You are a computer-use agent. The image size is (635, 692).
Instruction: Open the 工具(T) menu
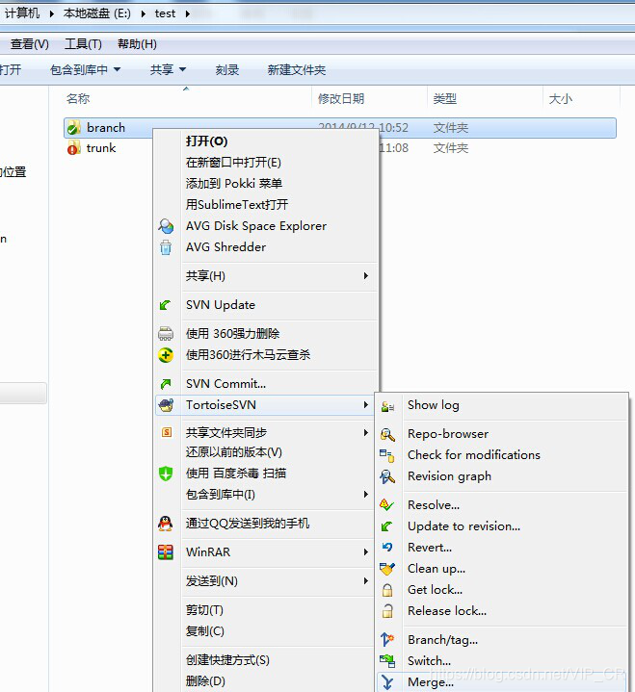83,44
